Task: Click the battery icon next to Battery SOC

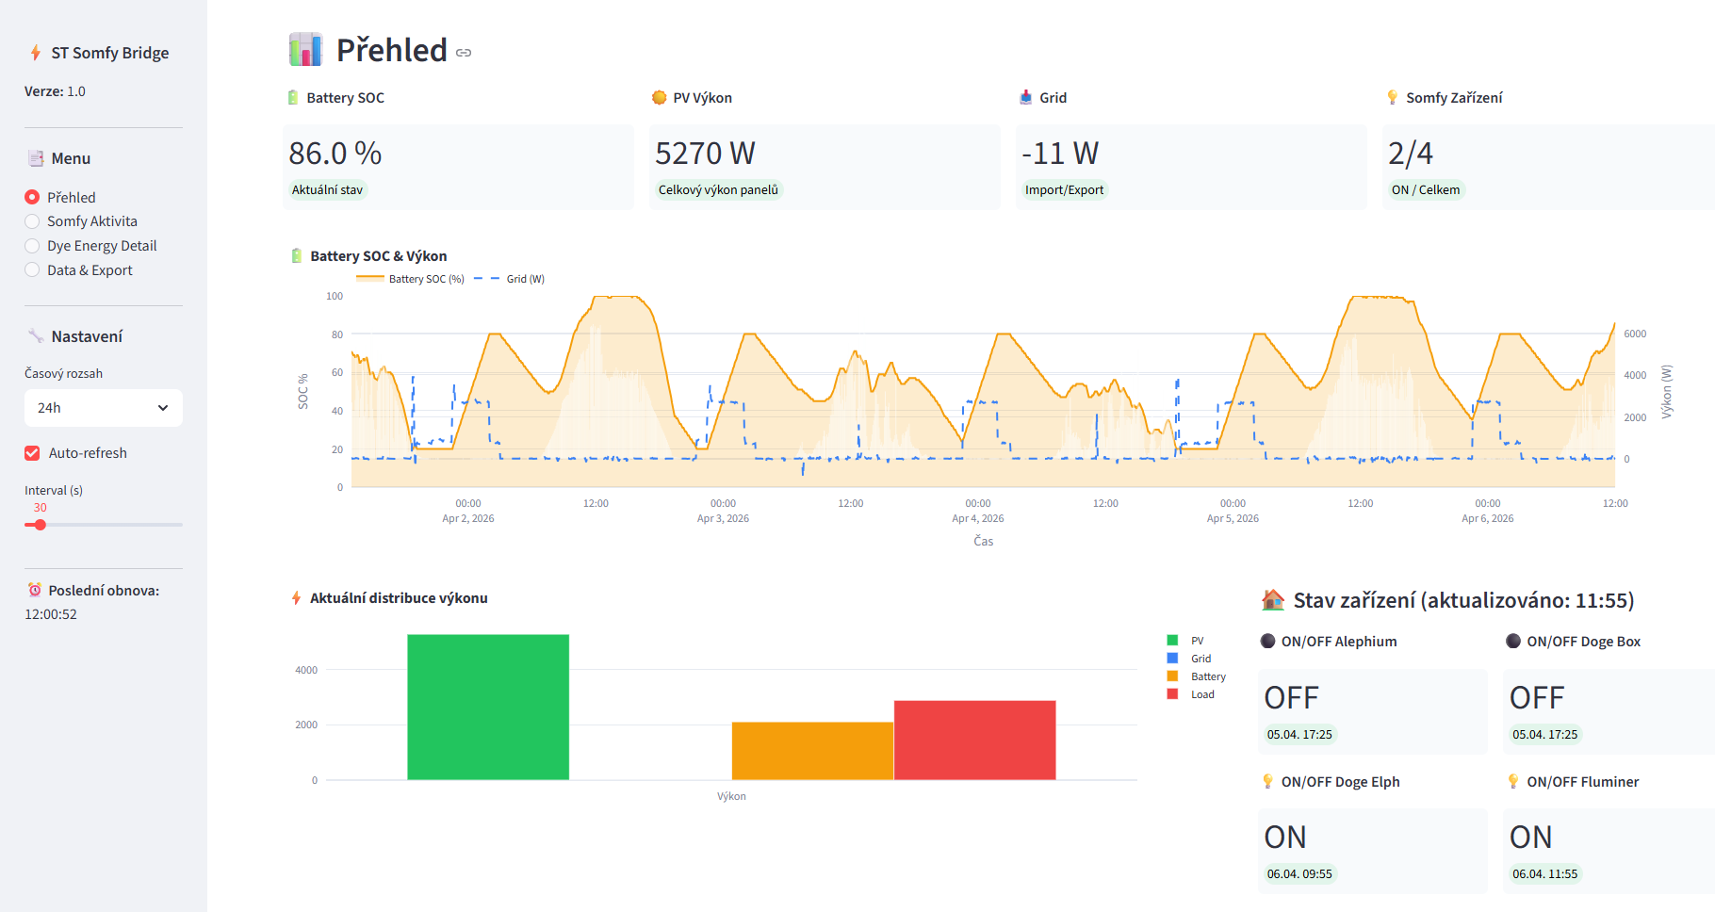Action: 294,98
